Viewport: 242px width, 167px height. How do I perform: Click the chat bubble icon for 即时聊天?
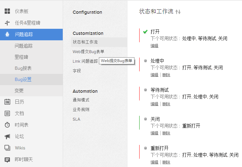pos(7,159)
